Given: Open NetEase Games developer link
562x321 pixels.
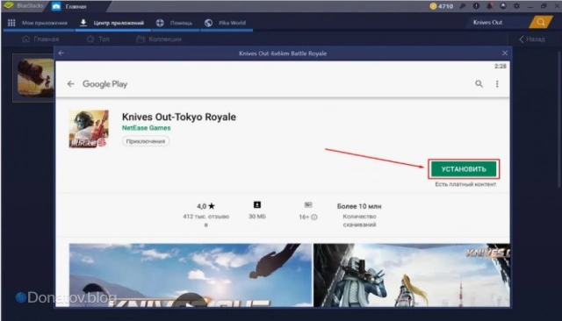Looking at the screenshot, I should point(147,128).
